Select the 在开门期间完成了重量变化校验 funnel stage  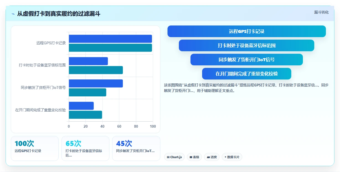pos(247,74)
